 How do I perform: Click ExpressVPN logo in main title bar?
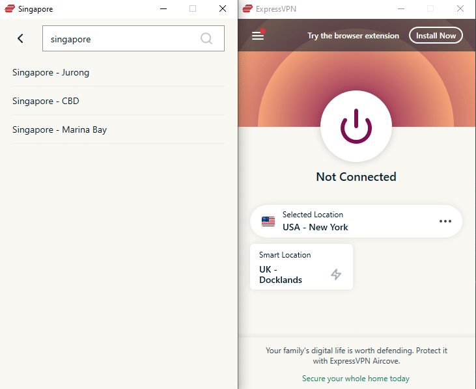point(247,9)
